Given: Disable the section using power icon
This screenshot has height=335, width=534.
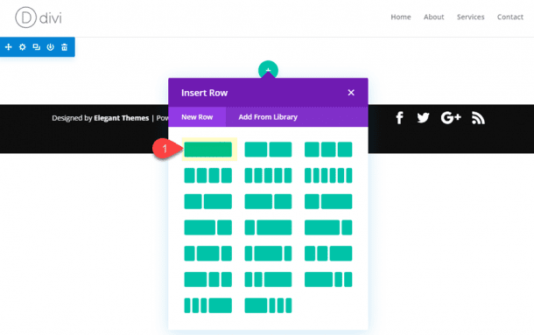Looking at the screenshot, I should point(51,47).
